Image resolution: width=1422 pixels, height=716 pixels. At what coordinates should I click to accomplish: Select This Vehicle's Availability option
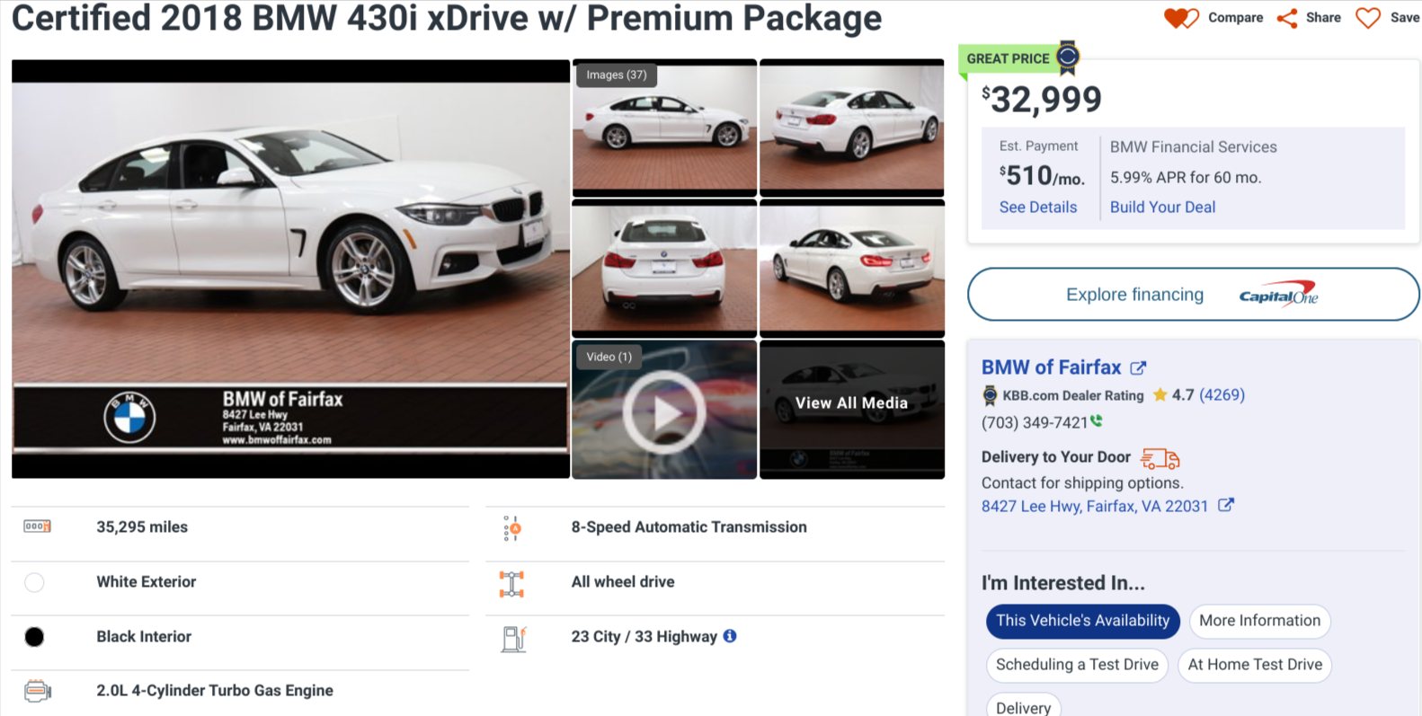1082,621
